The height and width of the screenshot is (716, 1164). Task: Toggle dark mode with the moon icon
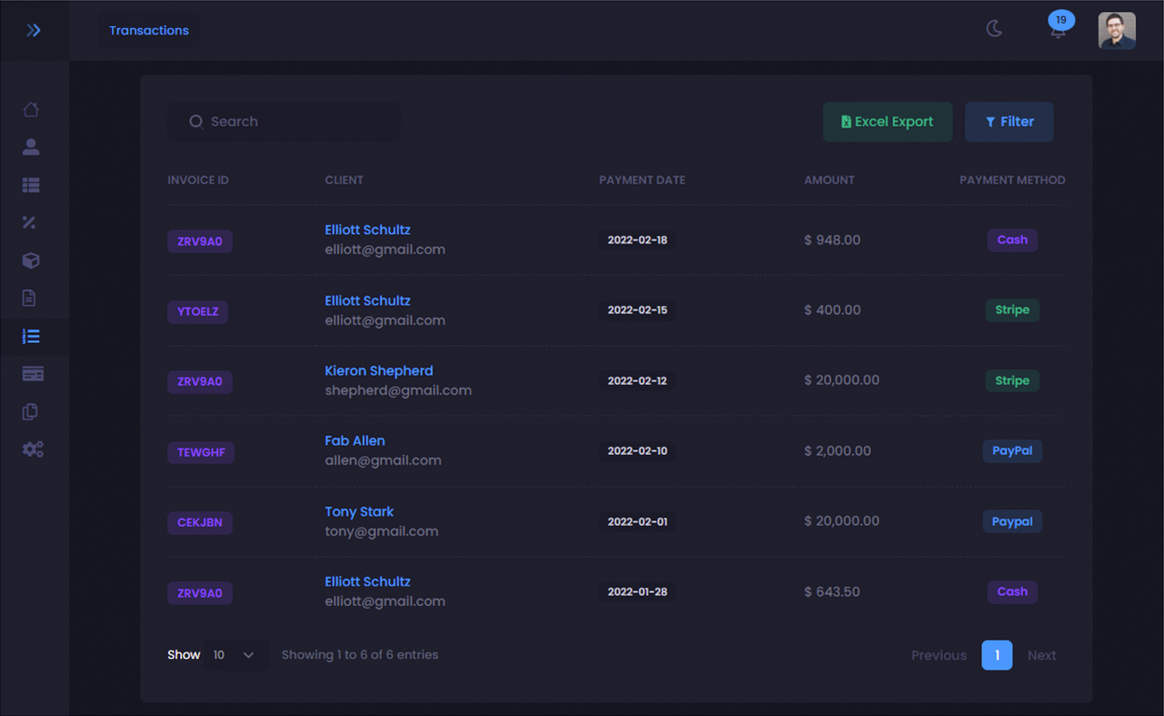[x=994, y=29]
